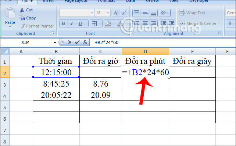
Task: Click cell with value 8.76
Action: click(x=101, y=84)
